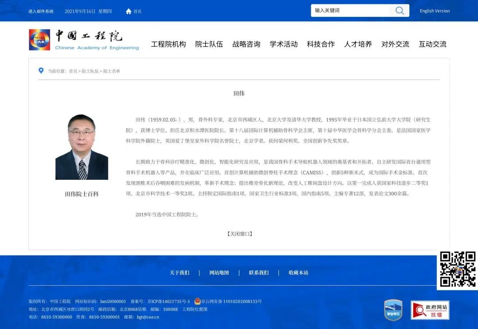Click the blue public institution emblem
The width and height of the screenshot is (478, 329).
click(x=393, y=310)
